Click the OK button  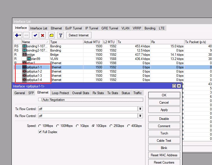[164, 95]
